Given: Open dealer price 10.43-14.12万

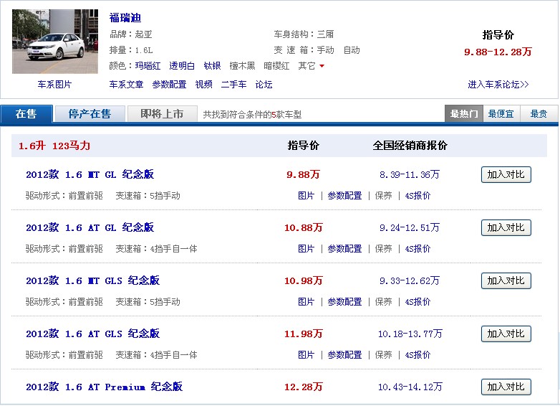Looking at the screenshot, I should [410, 387].
